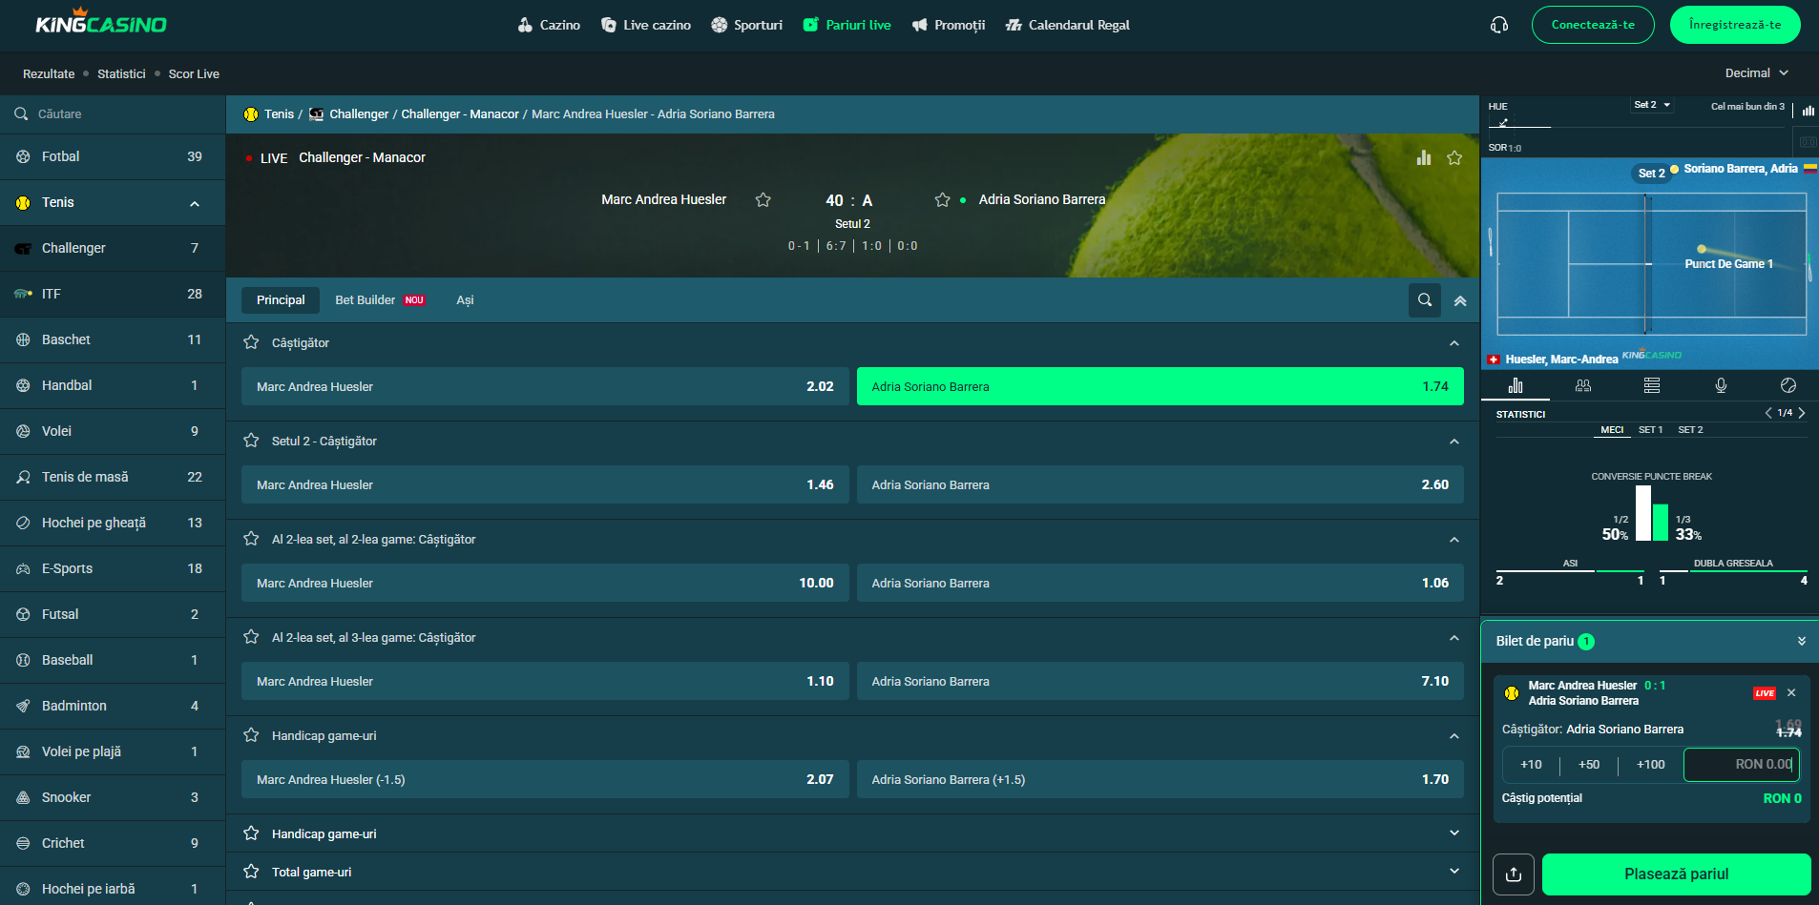Image resolution: width=1819 pixels, height=905 pixels.
Task: Click the bar chart icon beside Cel mai bun din 3
Action: (x=1808, y=111)
